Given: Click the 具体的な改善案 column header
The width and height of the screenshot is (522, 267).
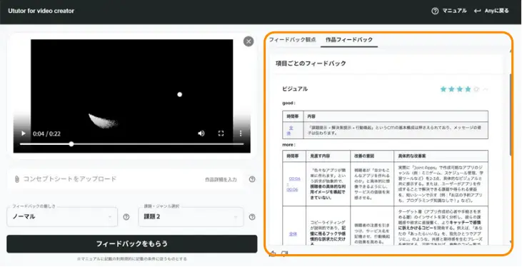Looking at the screenshot, I should click(412, 156).
